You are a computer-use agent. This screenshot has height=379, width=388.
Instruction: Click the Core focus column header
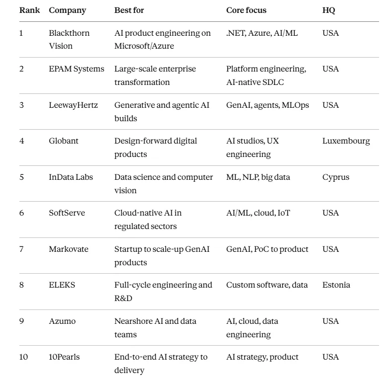point(246,10)
